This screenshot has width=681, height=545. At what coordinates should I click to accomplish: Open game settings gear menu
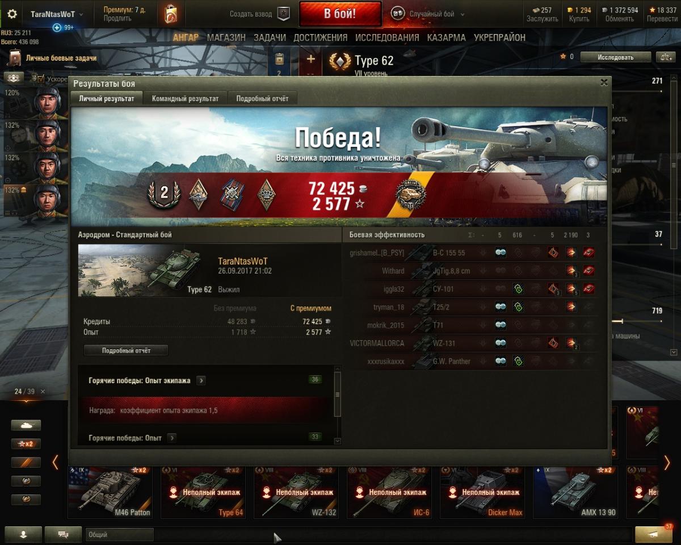[12, 14]
